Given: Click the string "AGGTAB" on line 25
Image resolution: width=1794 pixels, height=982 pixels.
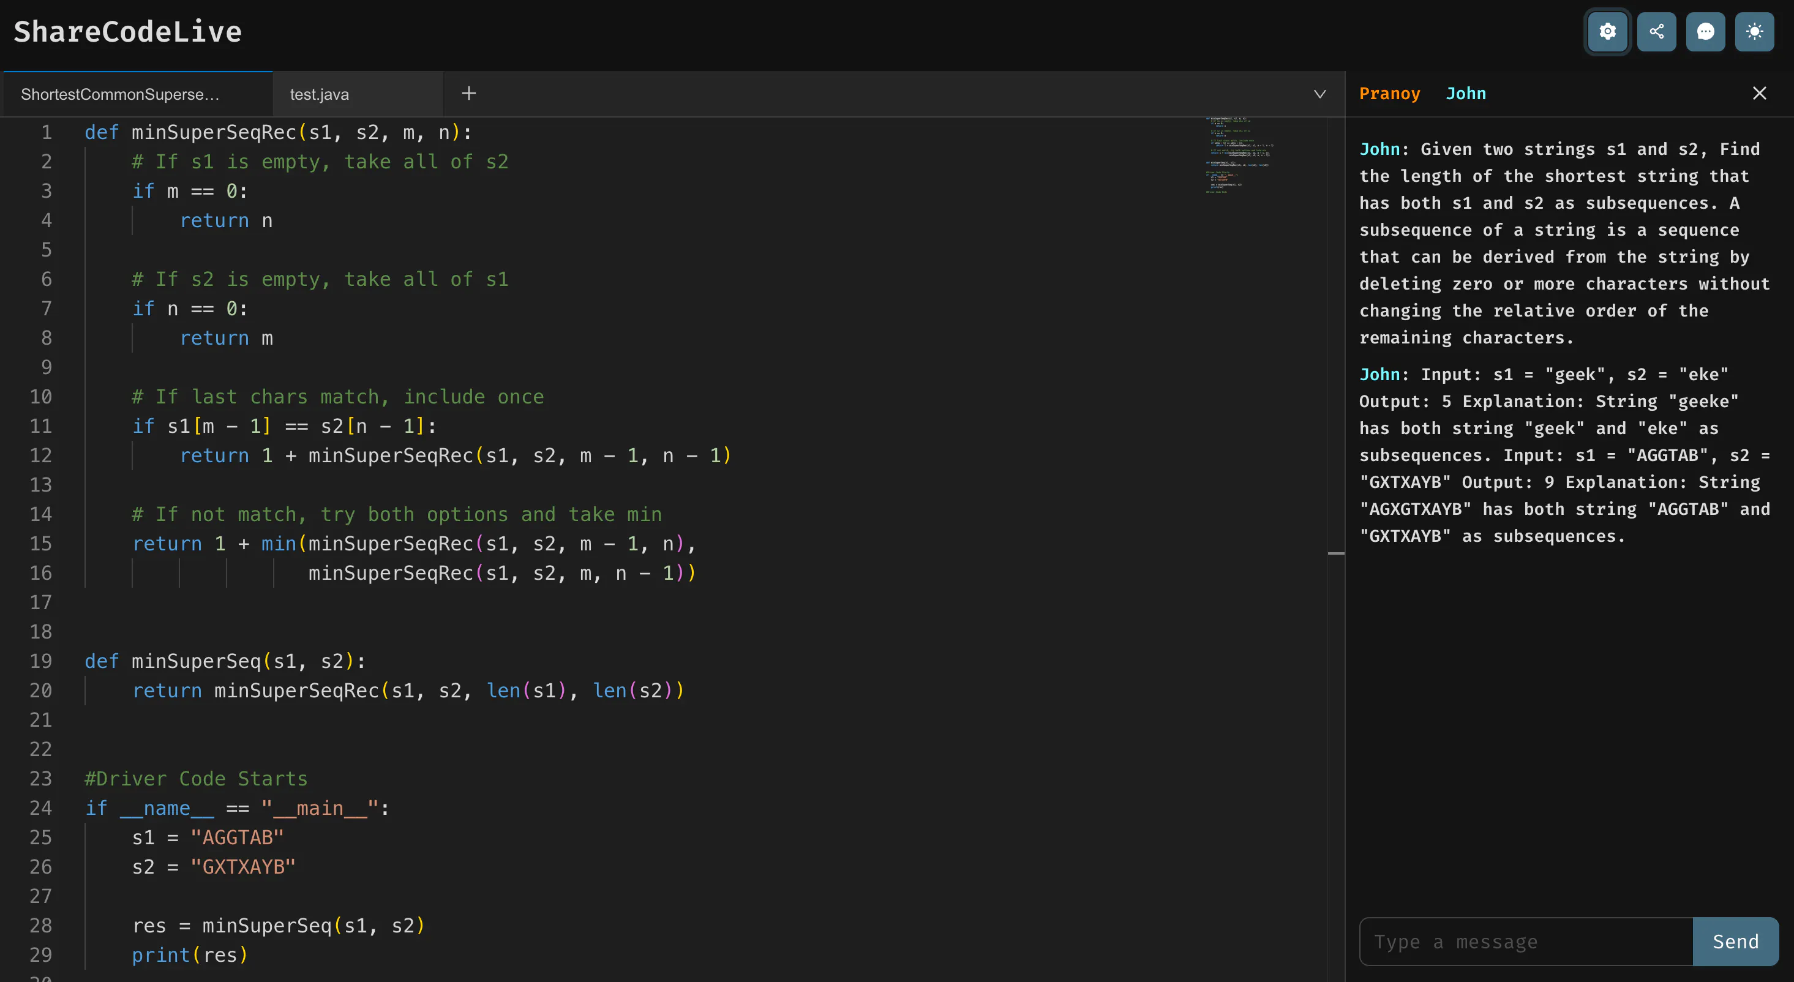Looking at the screenshot, I should pyautogui.click(x=238, y=837).
